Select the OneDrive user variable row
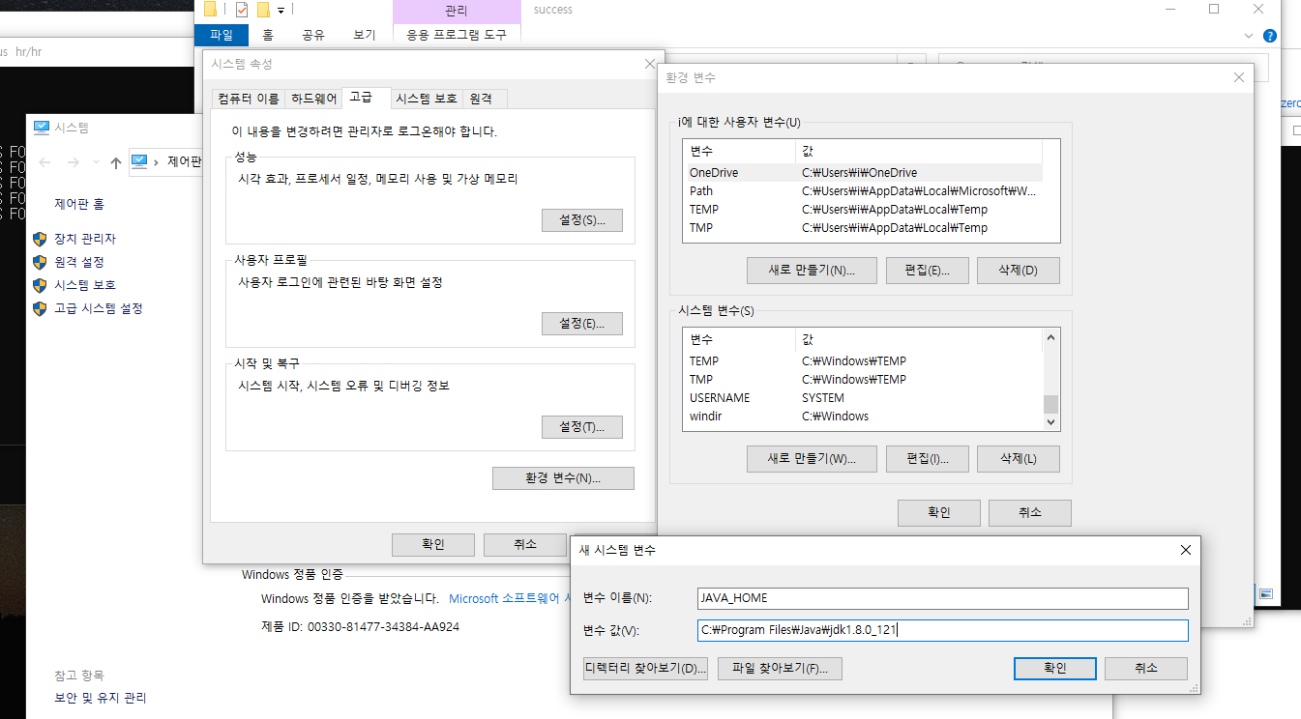1301x719 pixels. [863, 172]
